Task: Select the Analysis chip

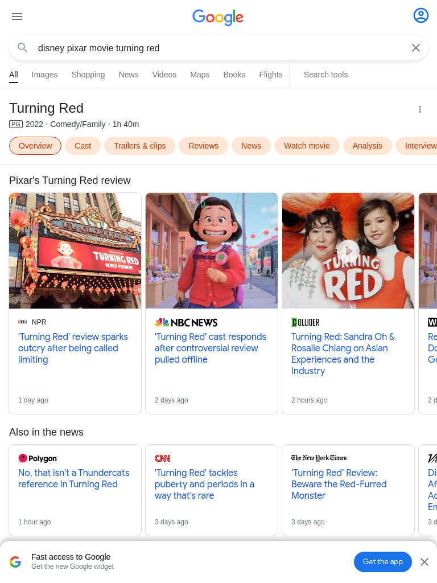Action: coord(367,146)
